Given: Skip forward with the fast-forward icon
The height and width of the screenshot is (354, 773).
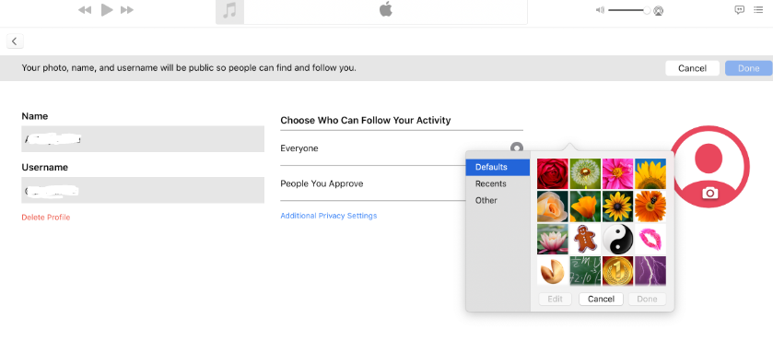Looking at the screenshot, I should 127,10.
